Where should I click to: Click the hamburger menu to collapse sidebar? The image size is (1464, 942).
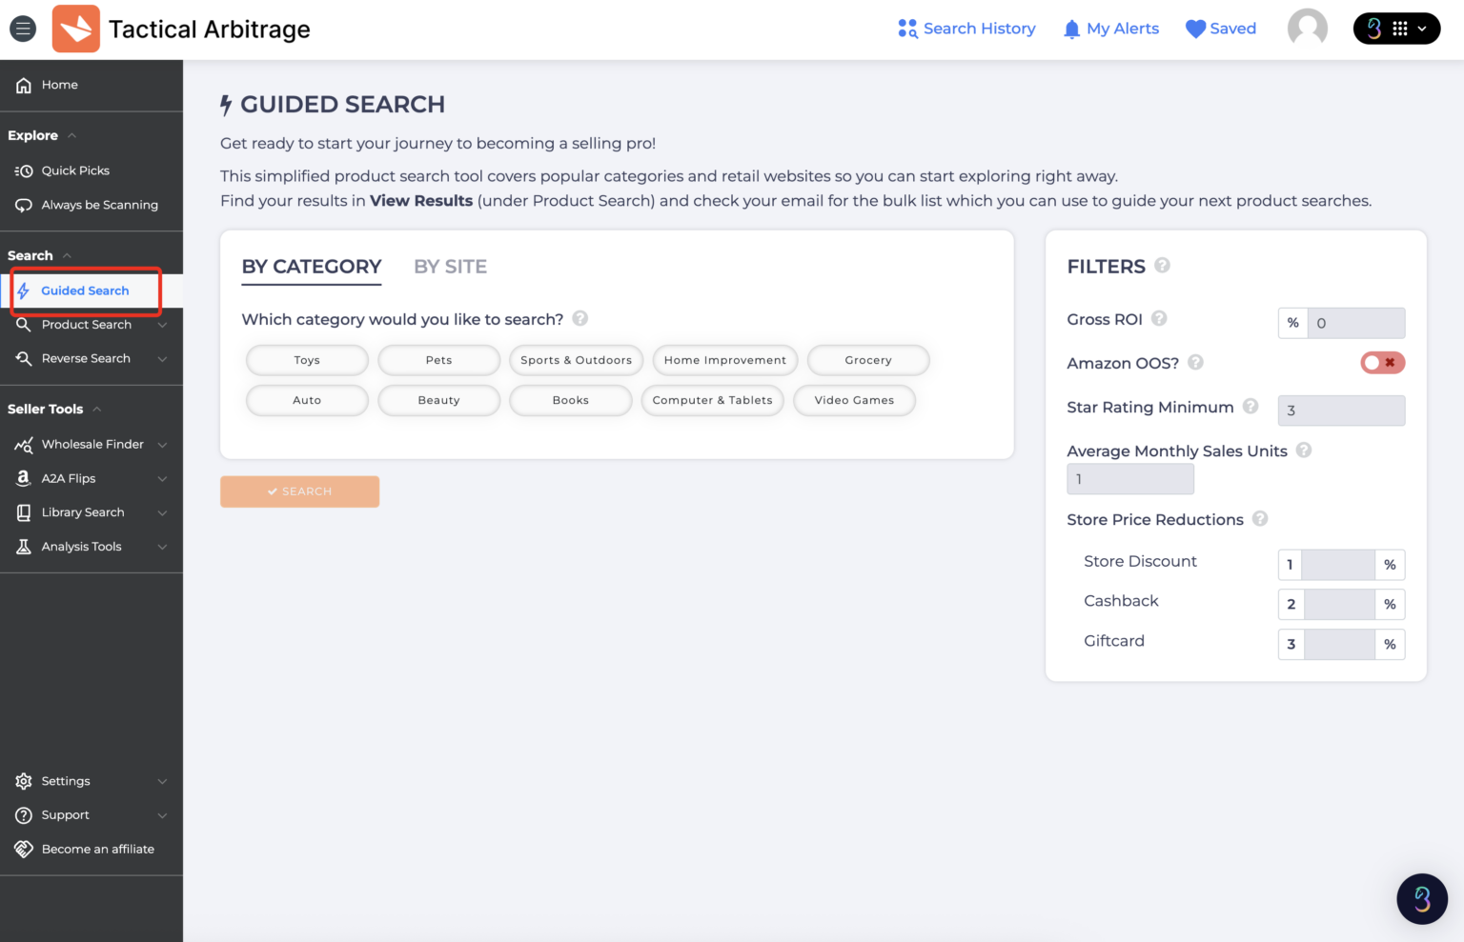click(22, 29)
